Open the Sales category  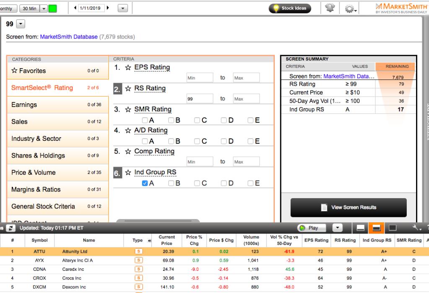[x=58, y=122]
